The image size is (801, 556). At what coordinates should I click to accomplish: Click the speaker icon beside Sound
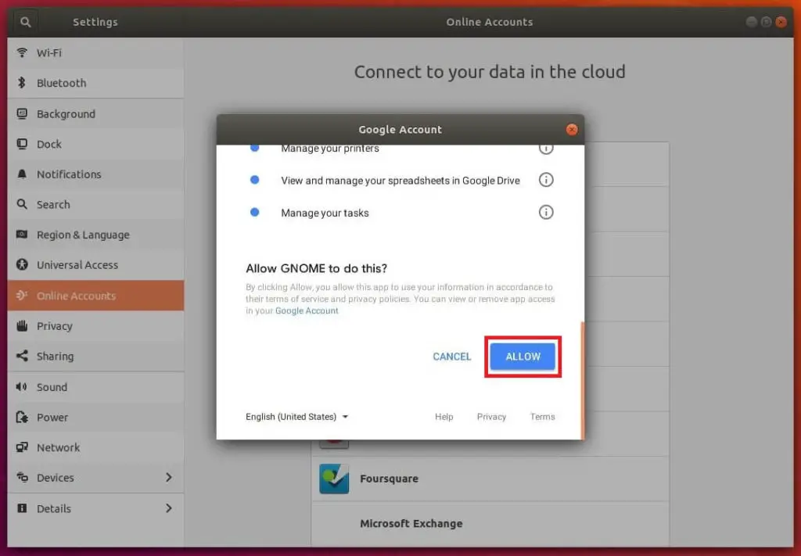[x=21, y=386]
